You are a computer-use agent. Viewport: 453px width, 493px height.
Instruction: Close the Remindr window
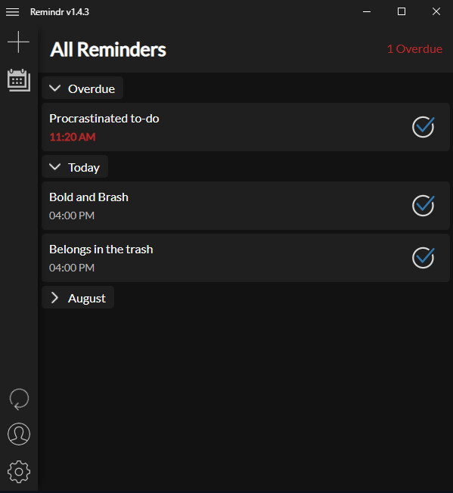pos(436,11)
